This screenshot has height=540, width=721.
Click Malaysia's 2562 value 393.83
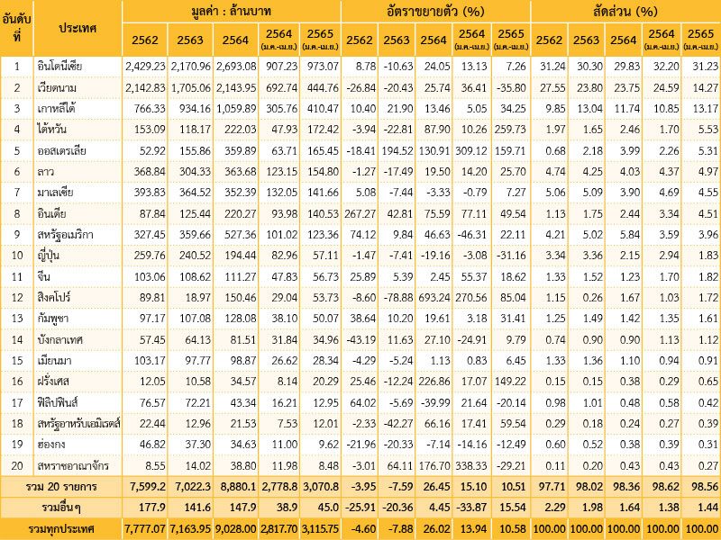(x=150, y=193)
